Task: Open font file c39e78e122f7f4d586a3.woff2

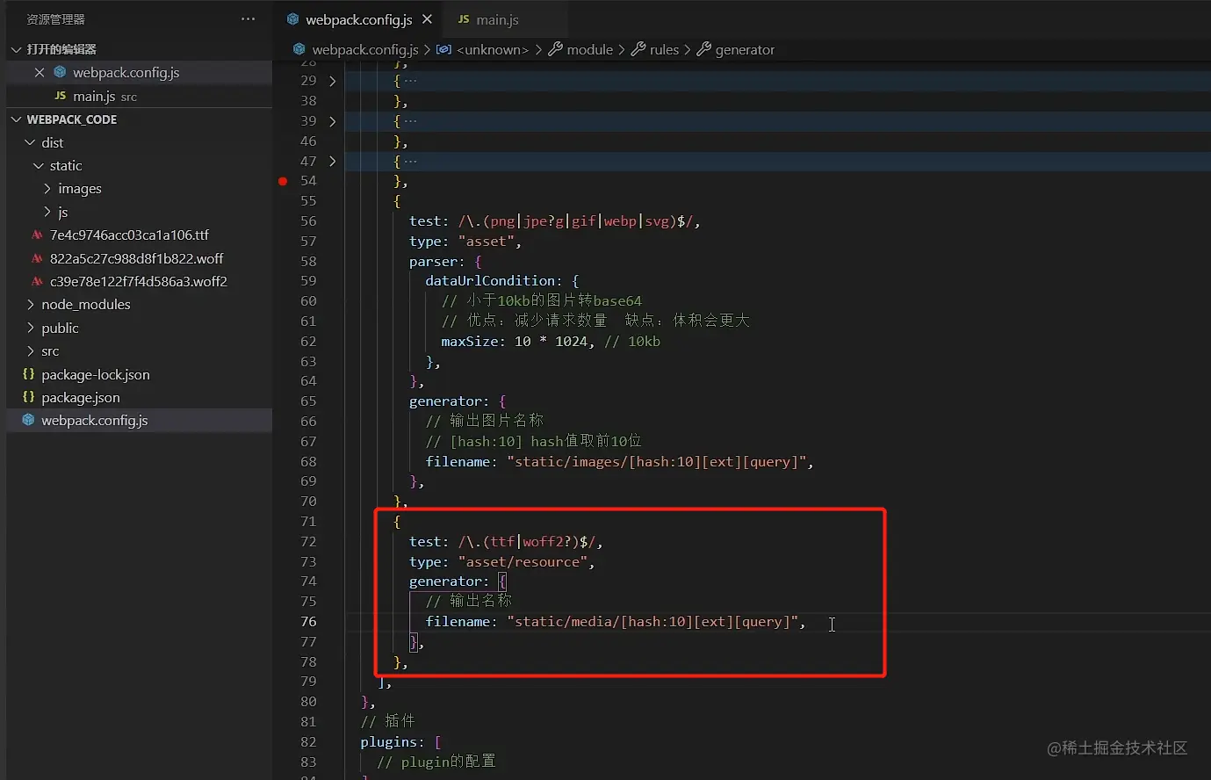Action: [x=139, y=281]
